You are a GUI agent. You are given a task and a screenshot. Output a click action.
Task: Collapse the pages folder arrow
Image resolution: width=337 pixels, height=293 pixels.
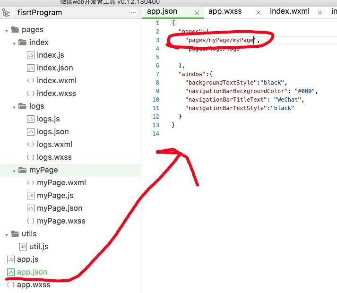click(7, 30)
